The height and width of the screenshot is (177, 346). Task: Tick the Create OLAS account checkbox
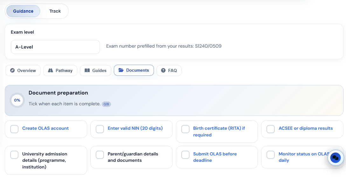click(14, 129)
